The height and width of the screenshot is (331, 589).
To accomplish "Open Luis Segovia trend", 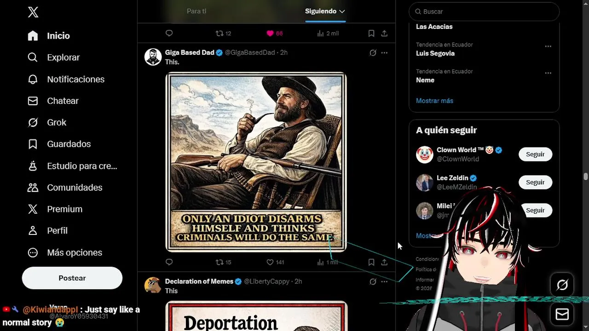I will [x=435, y=53].
